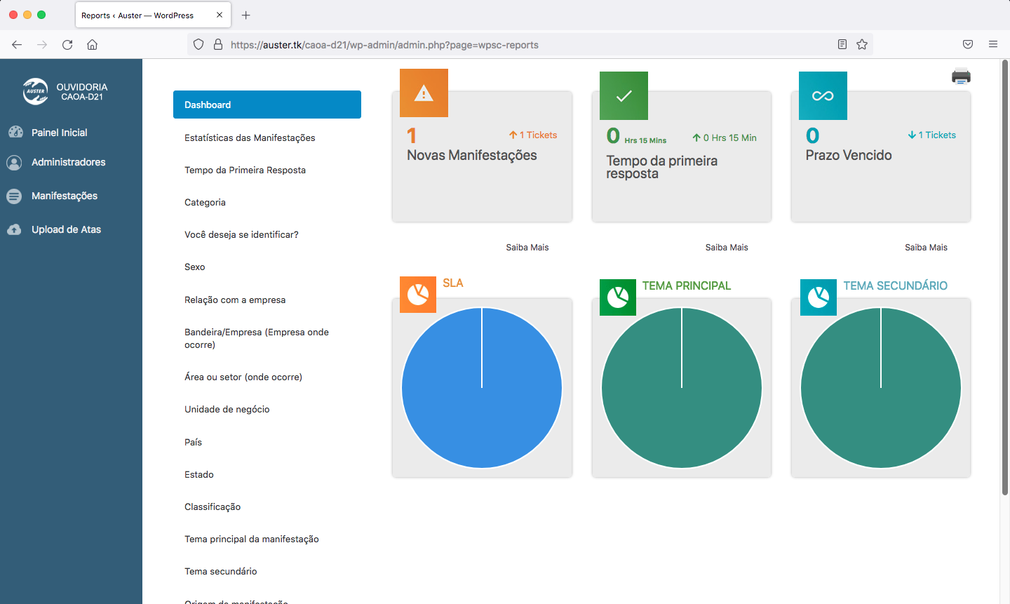This screenshot has height=604, width=1010.
Task: Click the orange warning icon on Novas Manifestações
Action: [424, 93]
